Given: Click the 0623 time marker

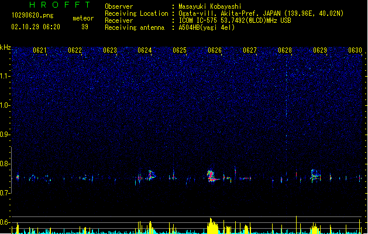Looking at the screenshot, I should (110, 50).
